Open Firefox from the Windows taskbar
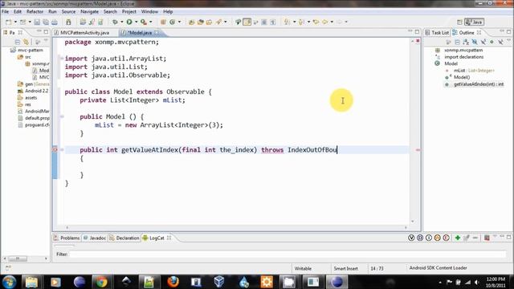Viewport: 514px width, 289px height. [173, 282]
